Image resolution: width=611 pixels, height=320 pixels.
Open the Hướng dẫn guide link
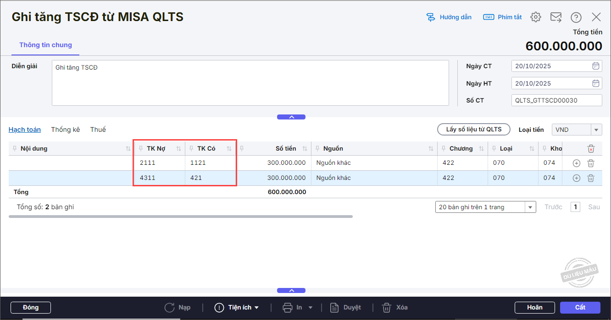[449, 17]
